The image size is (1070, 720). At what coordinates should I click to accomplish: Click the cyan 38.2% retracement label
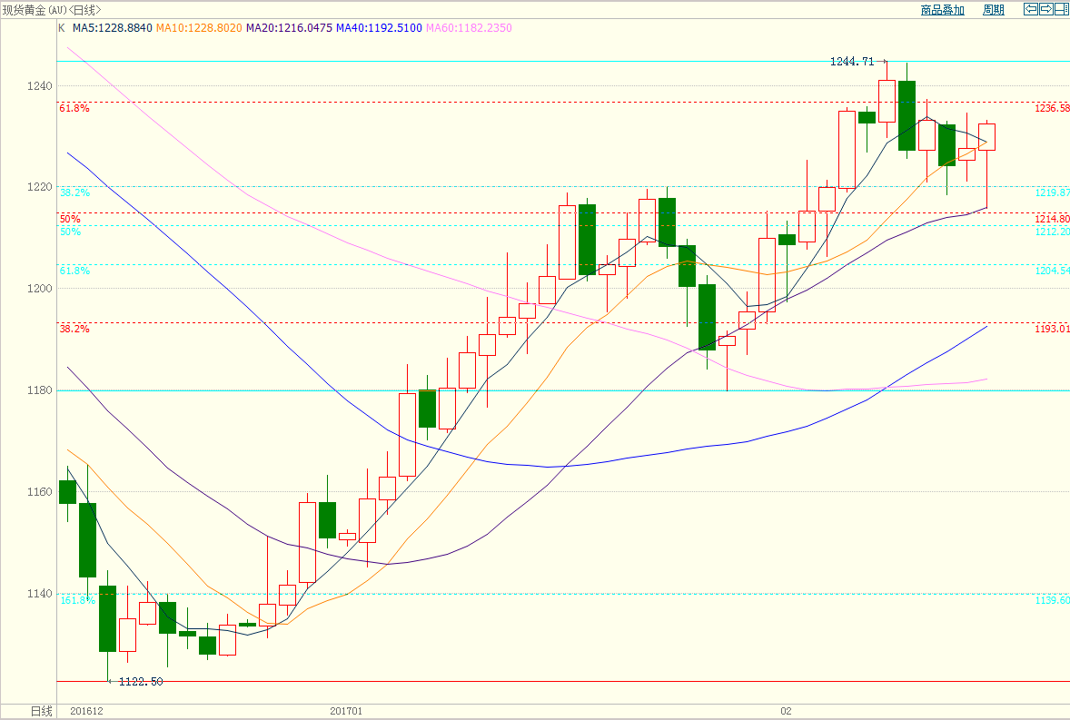[x=74, y=192]
